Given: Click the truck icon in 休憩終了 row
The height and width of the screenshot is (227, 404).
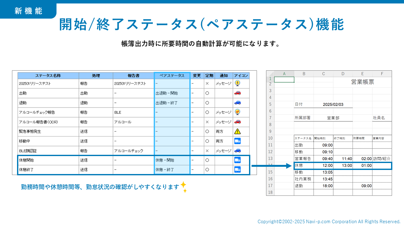Looking at the screenshot, I should pos(238,170).
